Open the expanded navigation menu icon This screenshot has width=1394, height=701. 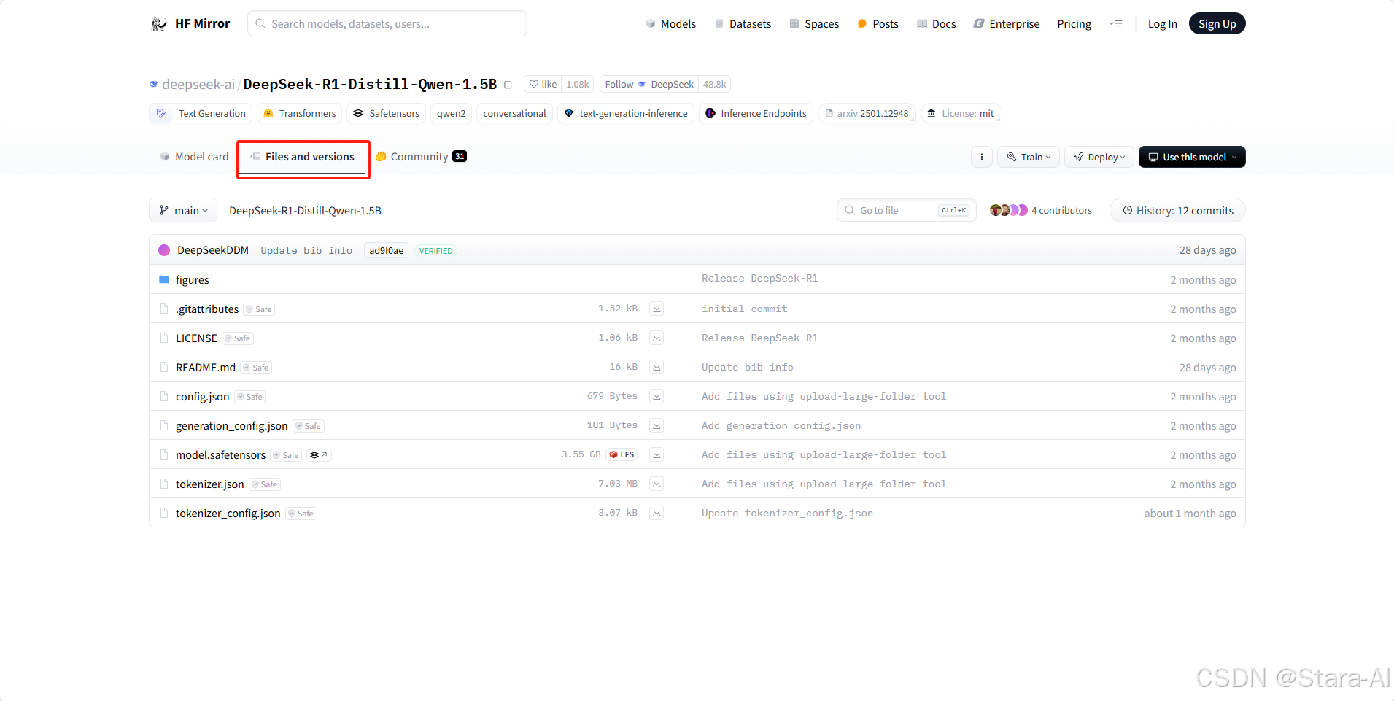(1115, 24)
